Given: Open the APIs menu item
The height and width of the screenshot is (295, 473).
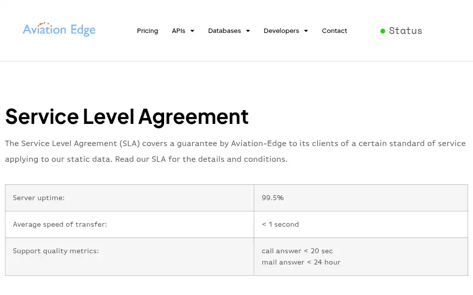Looking at the screenshot, I should (178, 30).
